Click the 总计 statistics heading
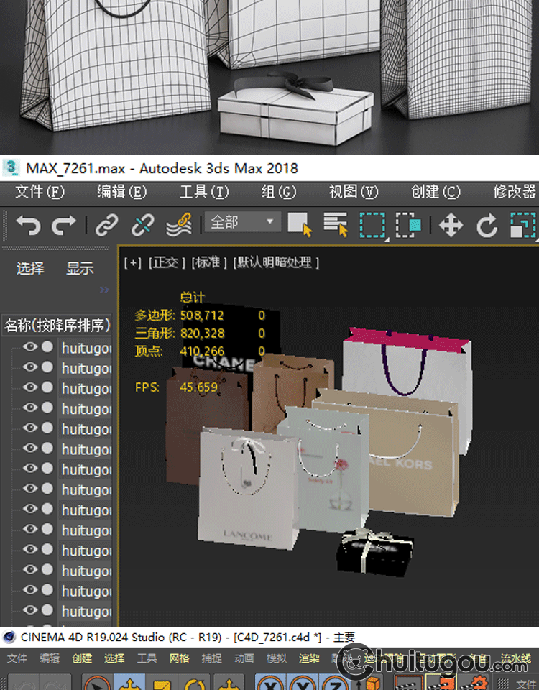 coord(193,298)
